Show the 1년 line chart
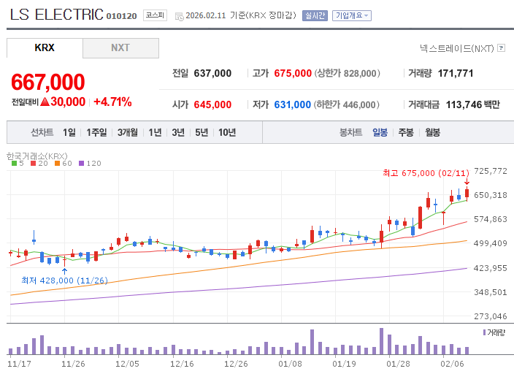Viewport: 514px width, 374px height. (155, 132)
